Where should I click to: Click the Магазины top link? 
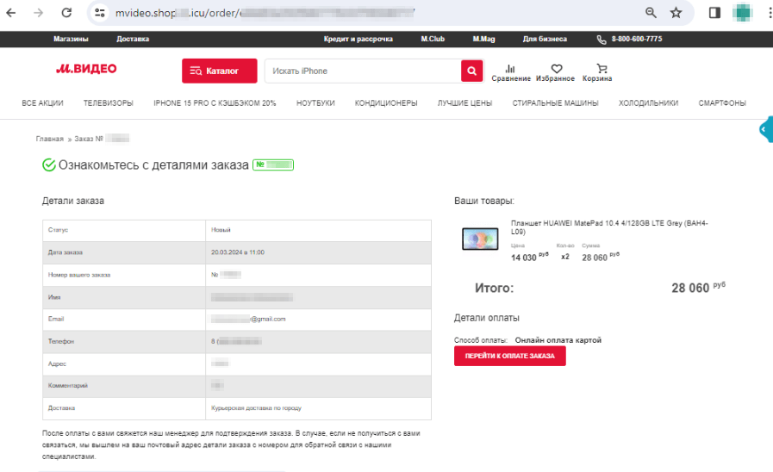click(71, 39)
